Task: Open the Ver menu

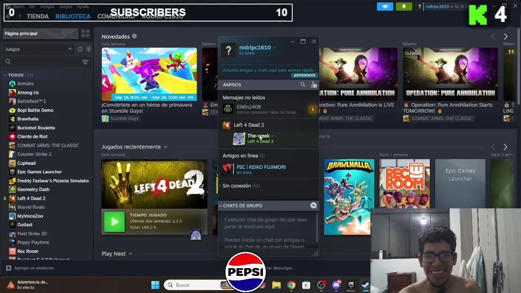Action: pyautogui.click(x=32, y=7)
